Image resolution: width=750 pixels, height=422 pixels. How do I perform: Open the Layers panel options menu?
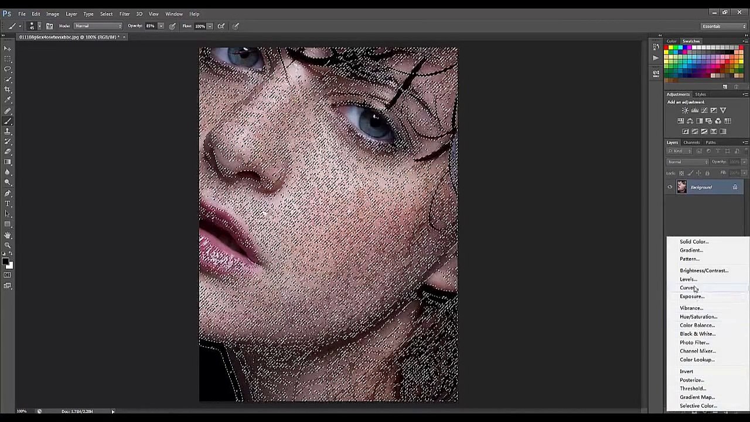tap(745, 142)
